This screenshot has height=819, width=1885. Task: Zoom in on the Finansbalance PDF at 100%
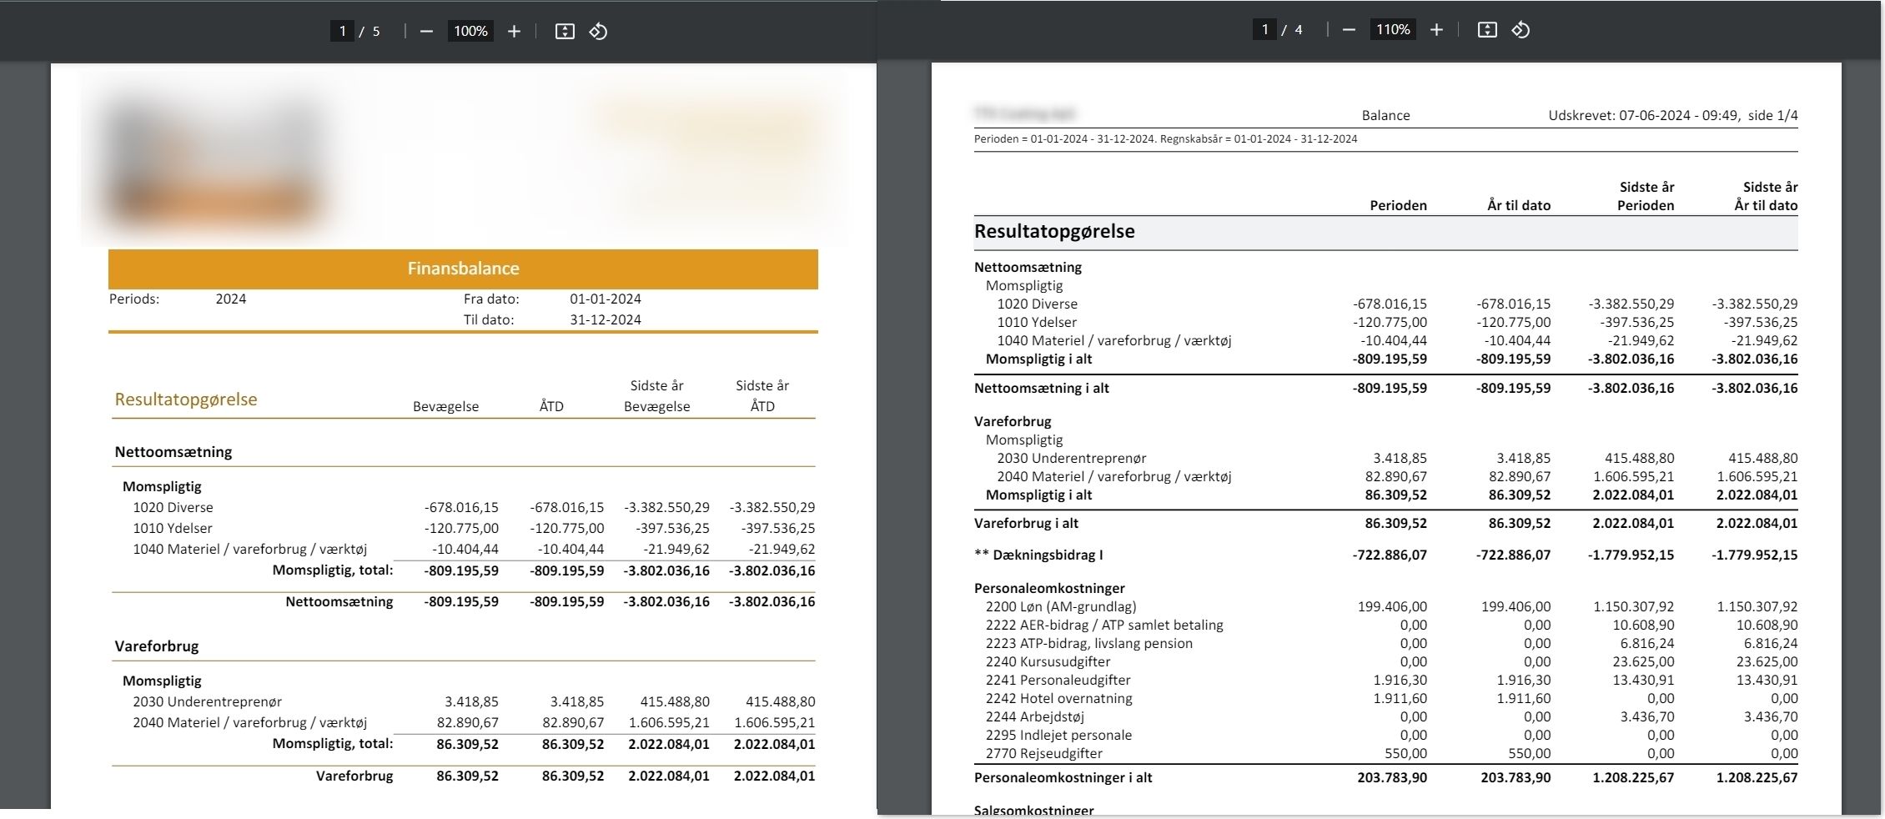pos(514,32)
